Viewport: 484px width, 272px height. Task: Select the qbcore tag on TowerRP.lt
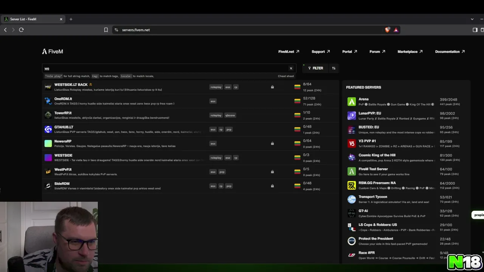tap(230, 115)
